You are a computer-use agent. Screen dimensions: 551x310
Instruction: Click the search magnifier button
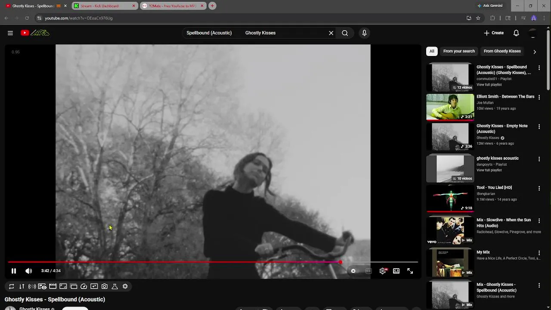pos(345,33)
